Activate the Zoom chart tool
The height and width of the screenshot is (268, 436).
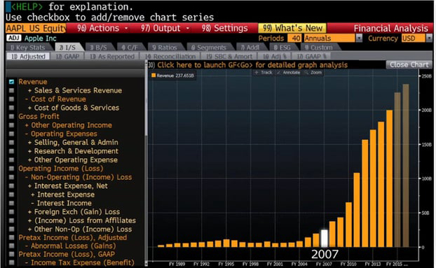pyautogui.click(x=313, y=72)
